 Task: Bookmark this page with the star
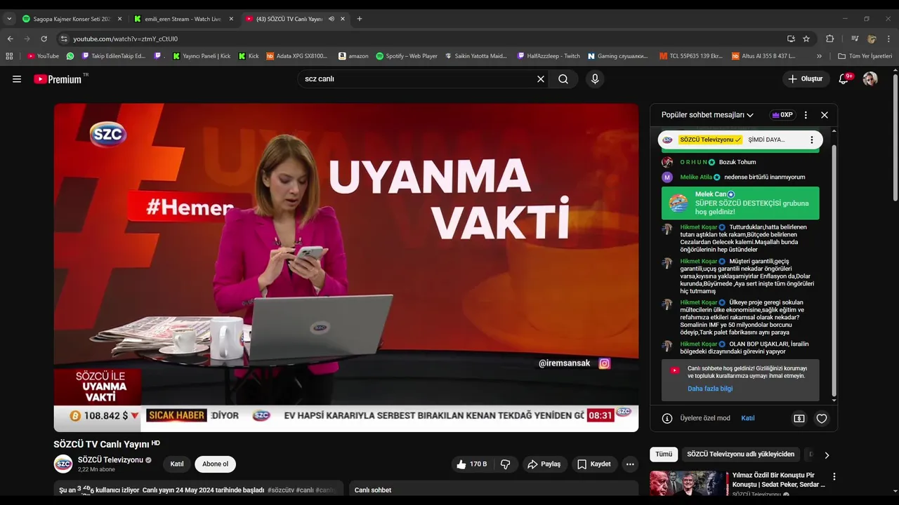(806, 39)
